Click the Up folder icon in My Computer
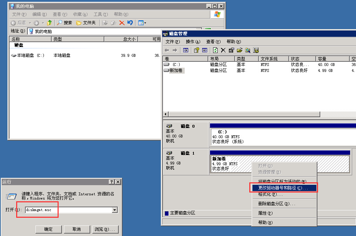356x236 pixels. (x=50, y=23)
